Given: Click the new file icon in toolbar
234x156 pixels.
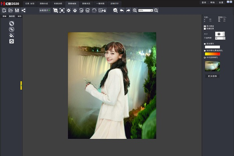Looking at the screenshot, I should (x=4, y=10).
